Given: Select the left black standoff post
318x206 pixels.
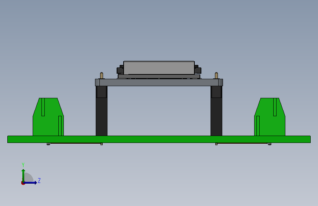Looking at the screenshot, I should [102, 111].
